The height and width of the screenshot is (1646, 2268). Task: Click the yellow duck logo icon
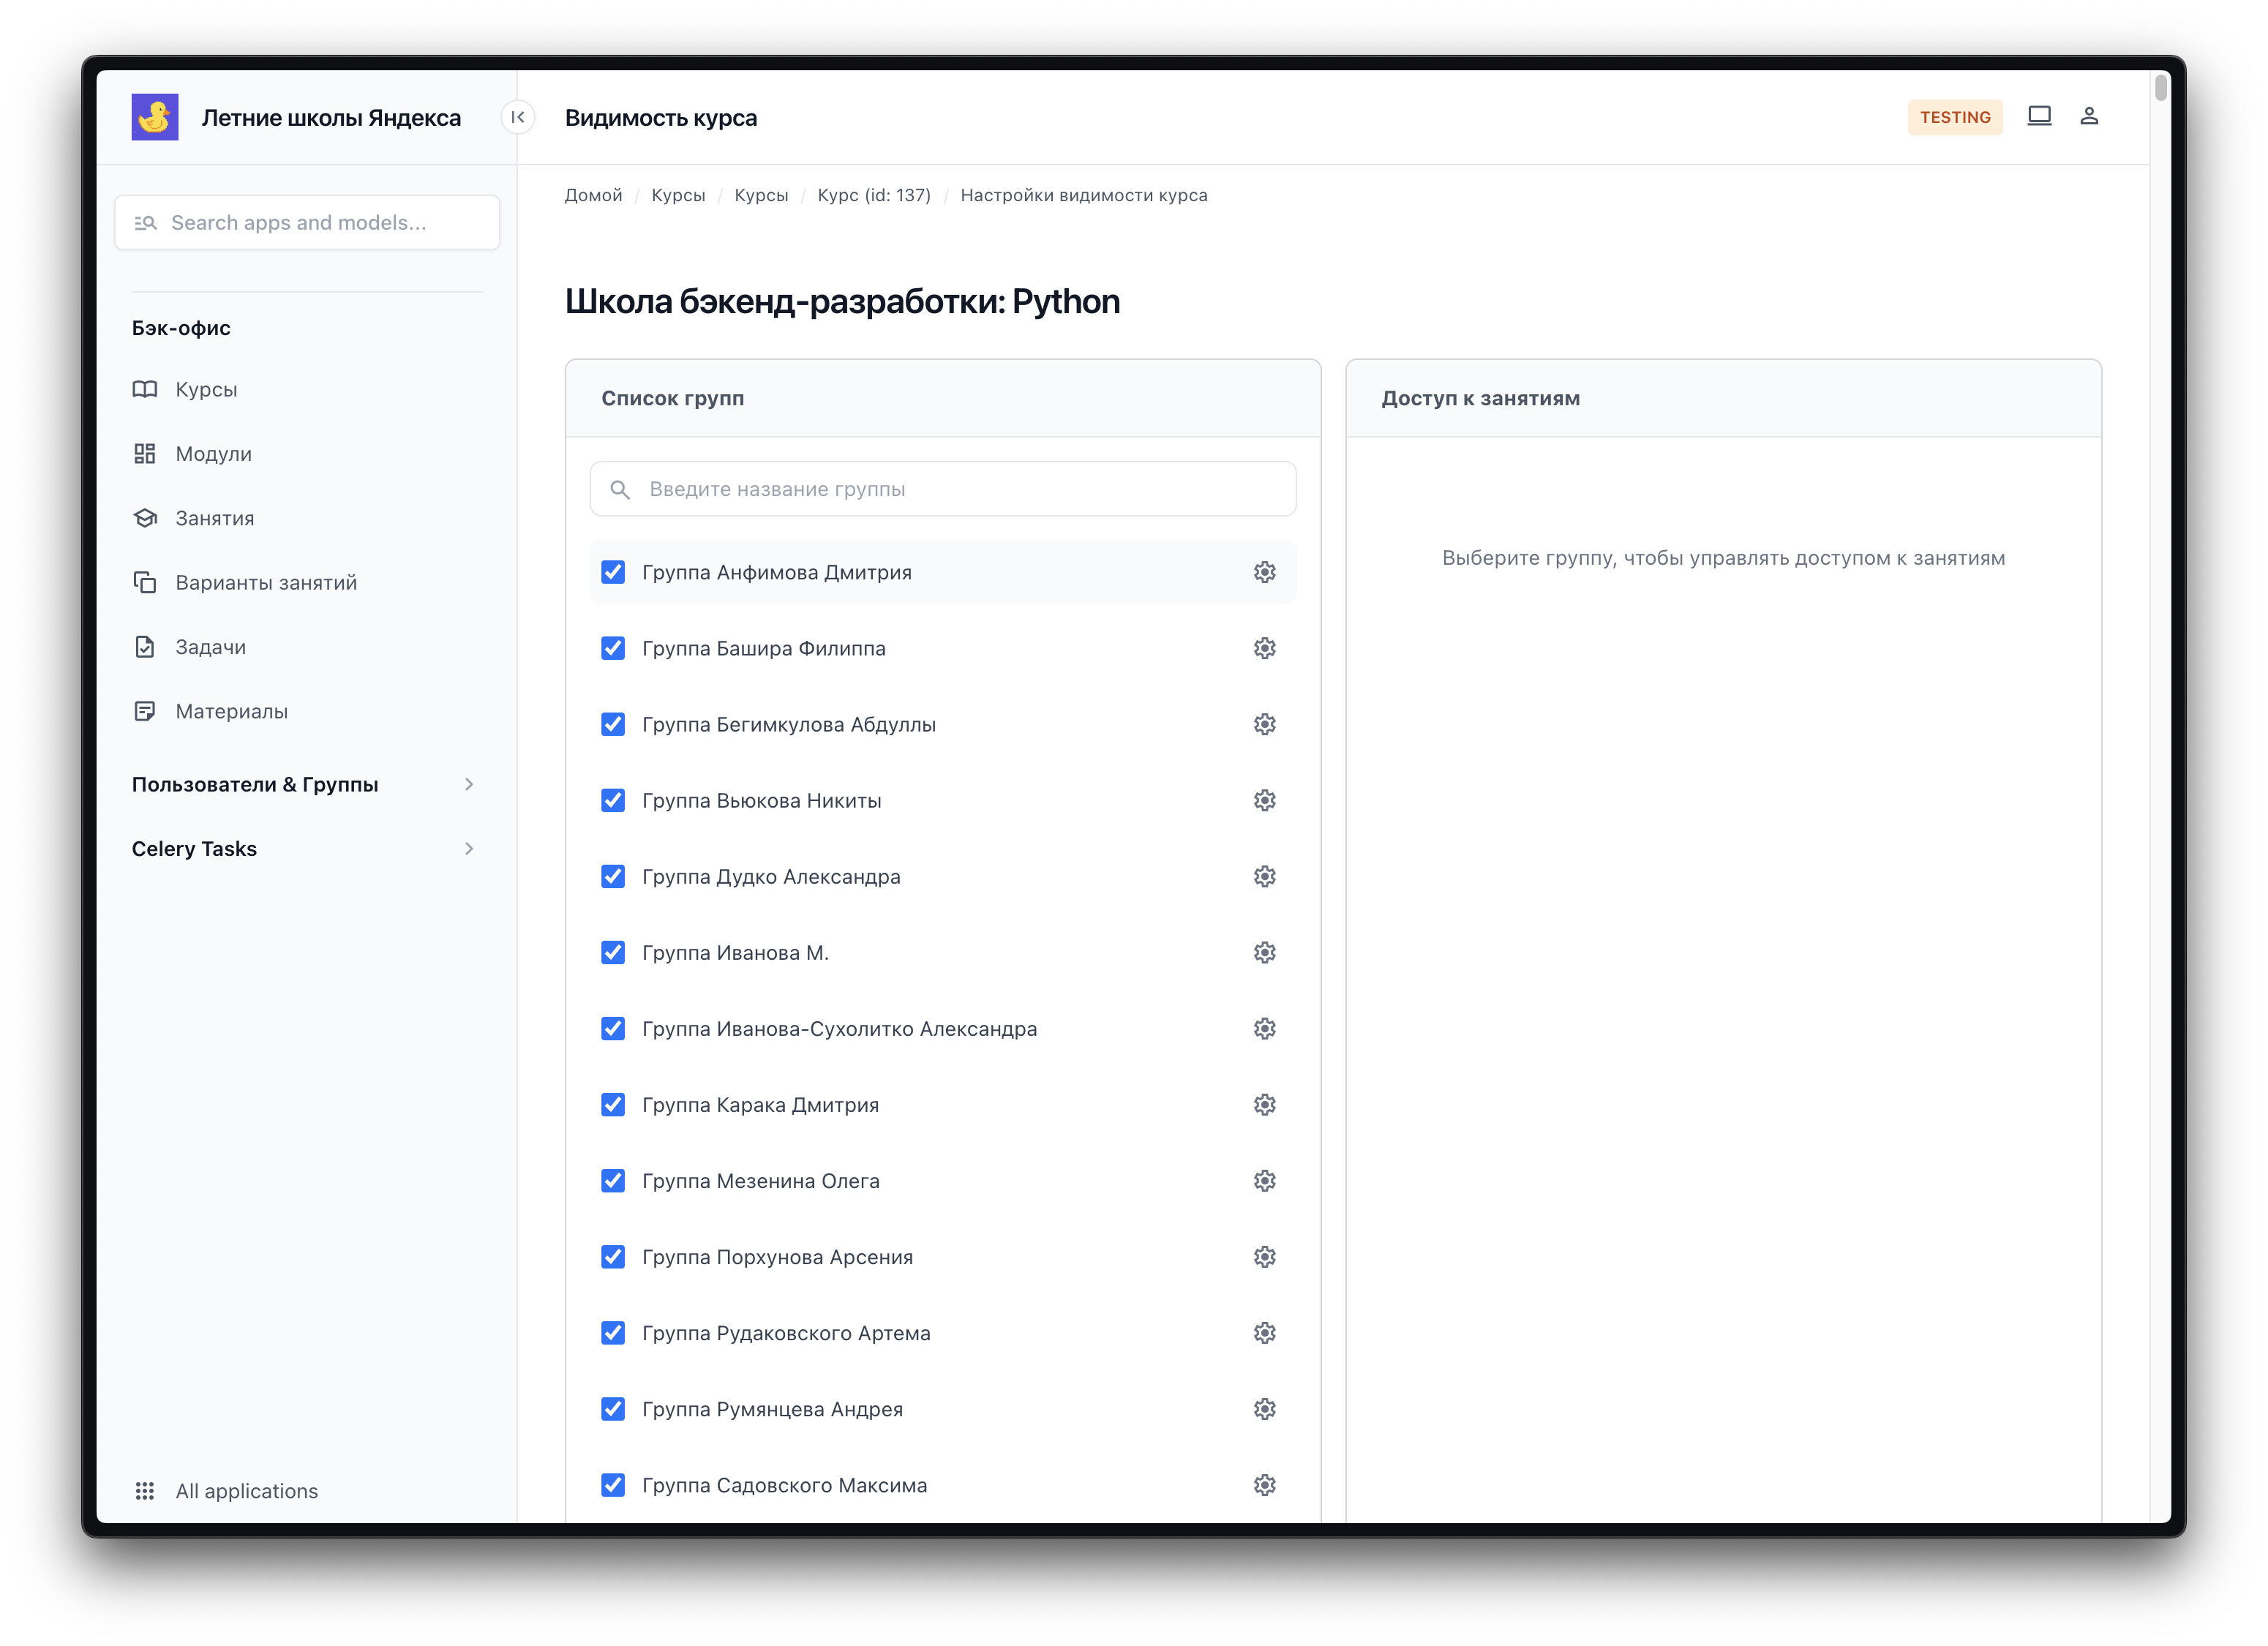coord(155,117)
